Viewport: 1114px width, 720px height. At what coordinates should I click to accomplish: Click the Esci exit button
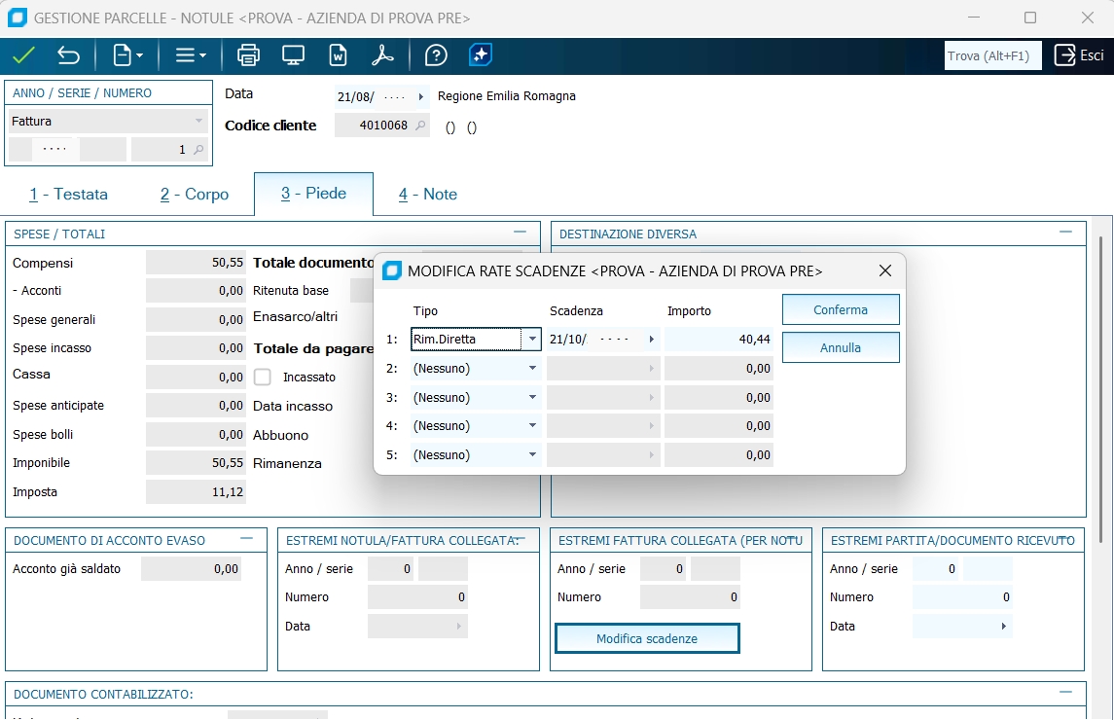(1080, 55)
